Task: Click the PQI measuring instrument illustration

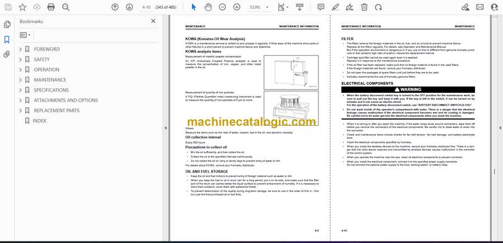Action: tap(291, 108)
